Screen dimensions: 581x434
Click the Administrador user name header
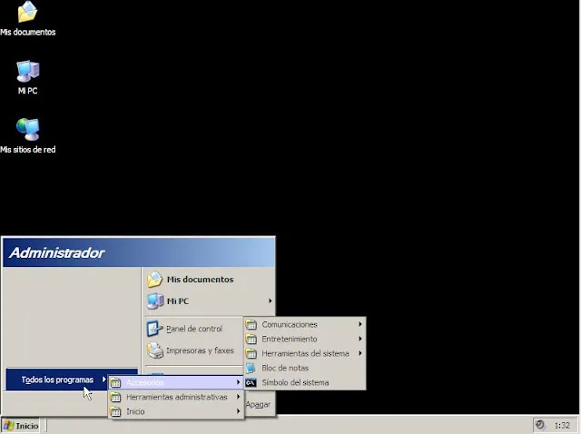click(56, 252)
